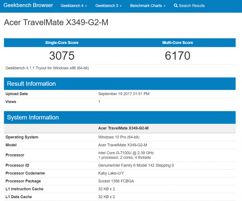Open the Search Results link text
This screenshot has width=242, height=201.
click(192, 6)
